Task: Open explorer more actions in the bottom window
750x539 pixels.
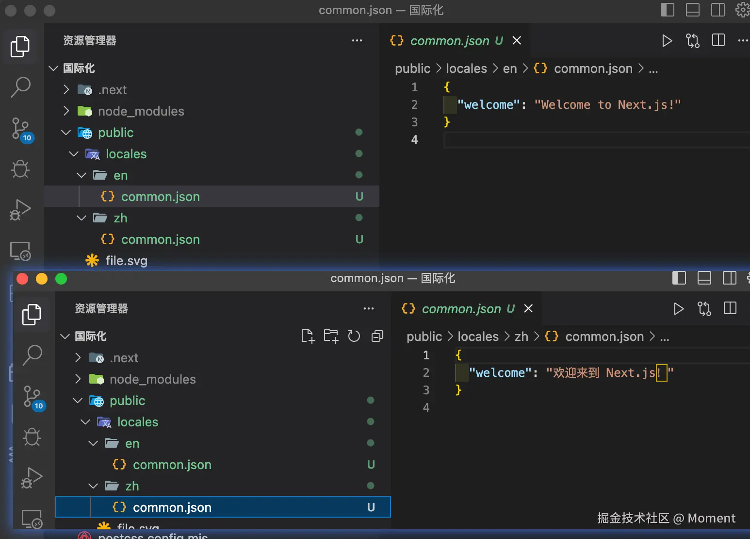Action: (x=369, y=309)
